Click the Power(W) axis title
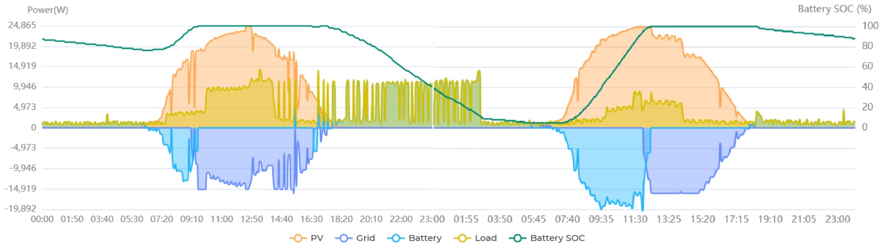 tap(48, 10)
